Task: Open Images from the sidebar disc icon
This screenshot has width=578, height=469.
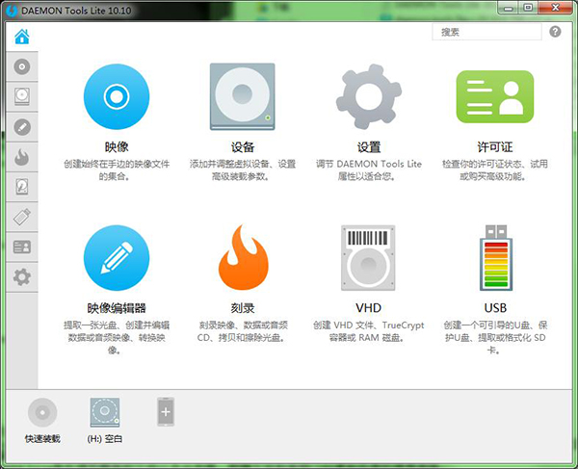Action: (x=22, y=66)
